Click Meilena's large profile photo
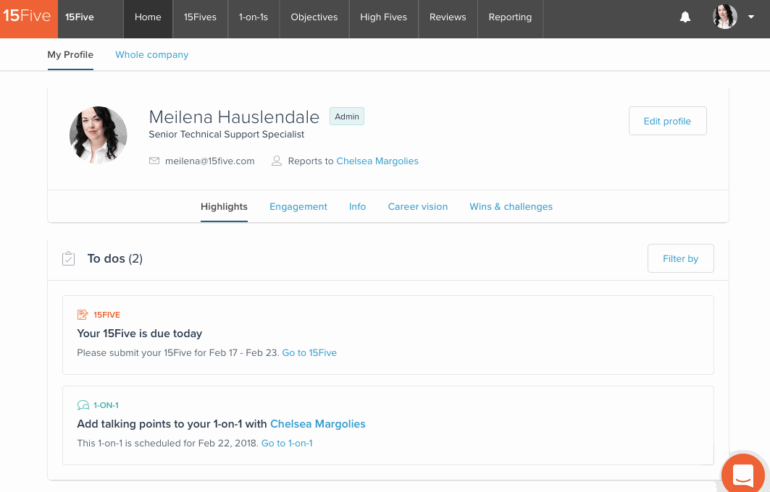The width and height of the screenshot is (770, 492). point(99,135)
